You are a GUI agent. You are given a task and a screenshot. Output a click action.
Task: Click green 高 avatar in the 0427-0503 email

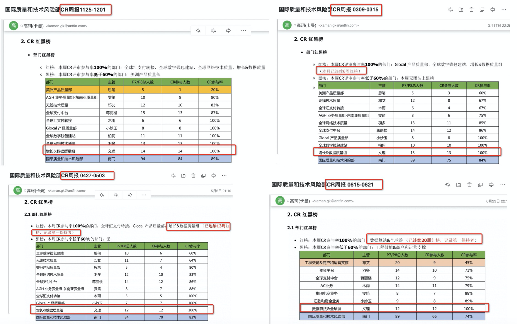[x=17, y=190]
